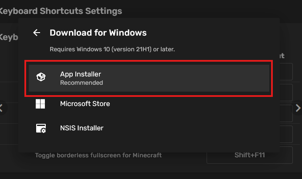Click the Microsoft Store logo icon
The height and width of the screenshot is (179, 302).
(x=41, y=104)
